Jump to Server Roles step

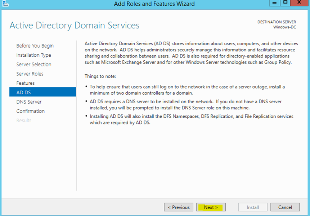pos(30,74)
